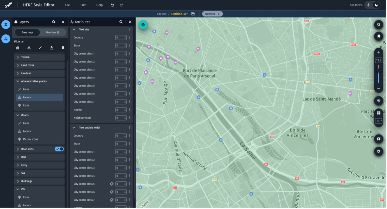This screenshot has width=387, height=209.
Task: Click the save icon beside Untitled-34
Action: click(193, 14)
